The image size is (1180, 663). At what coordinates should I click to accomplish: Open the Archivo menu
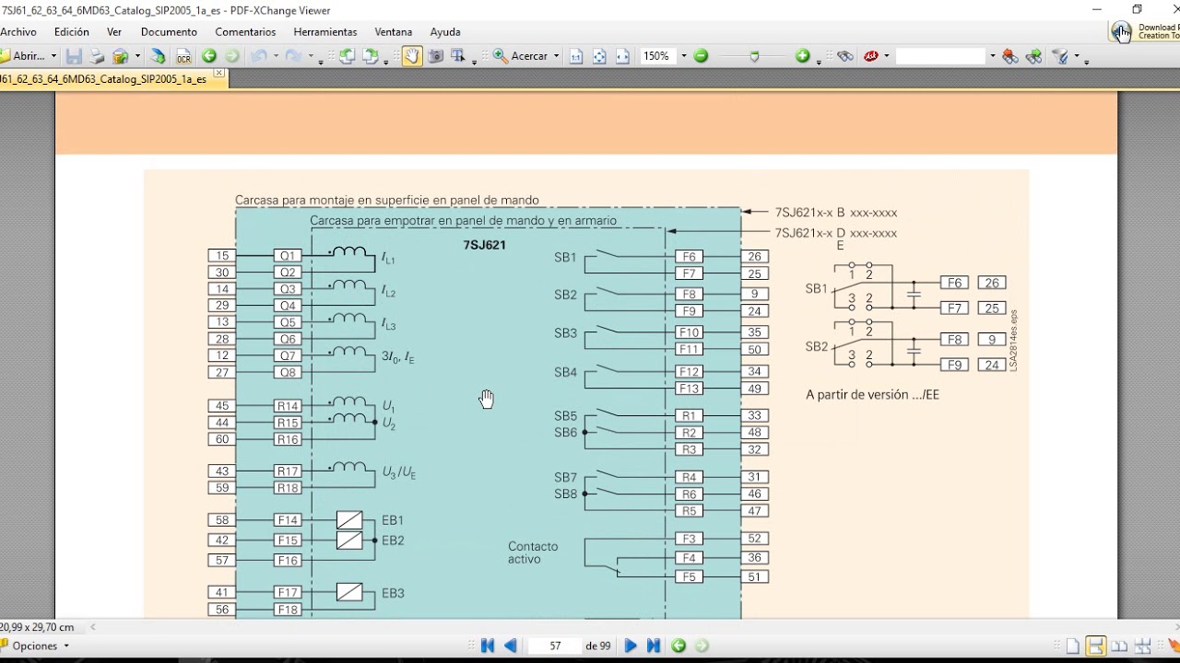[x=18, y=31]
